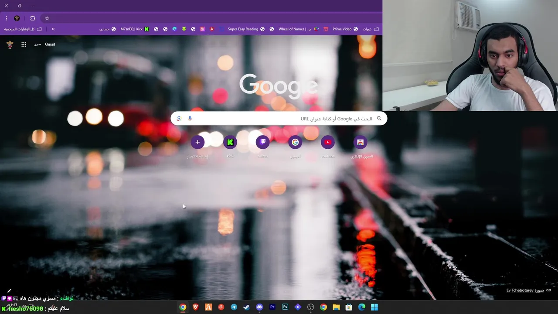The width and height of the screenshot is (558, 314).
Task: Focus the Google search box
Action: 279,119
